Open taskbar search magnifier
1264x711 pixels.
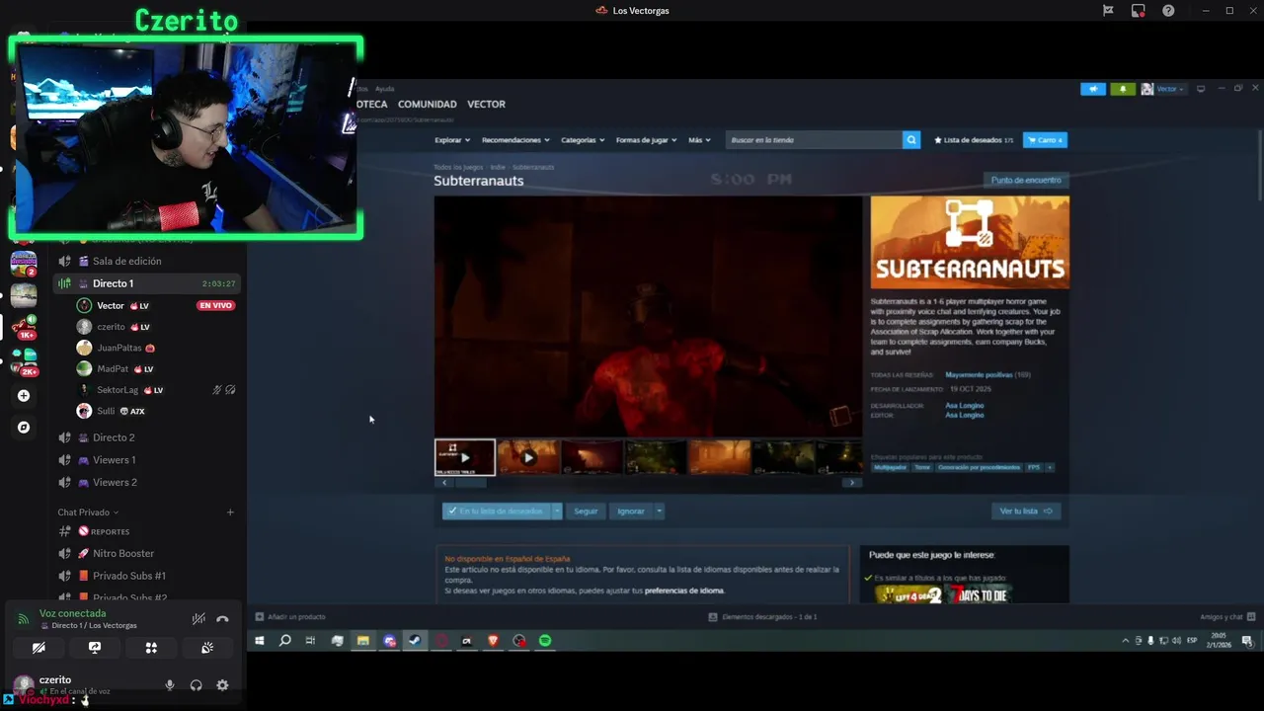point(285,641)
